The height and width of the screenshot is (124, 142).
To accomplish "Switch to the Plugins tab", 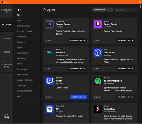I will 7,25.
